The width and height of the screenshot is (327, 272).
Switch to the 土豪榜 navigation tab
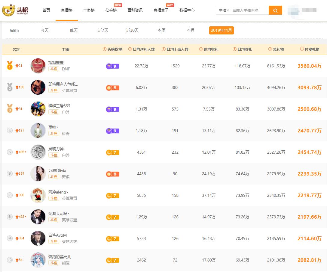pos(88,10)
